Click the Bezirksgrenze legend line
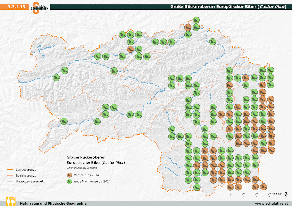The width and height of the screenshot is (292, 206). click(10, 176)
